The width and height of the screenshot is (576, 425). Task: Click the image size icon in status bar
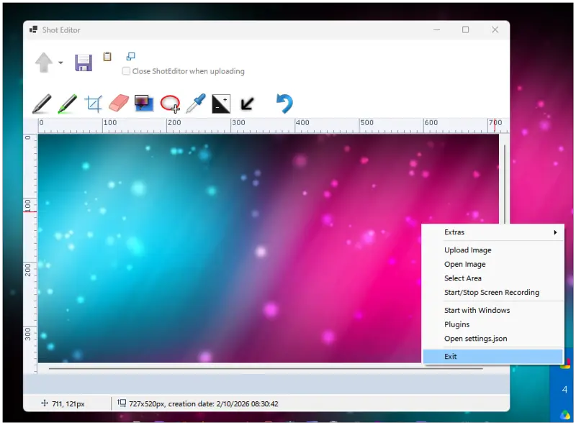(x=122, y=403)
